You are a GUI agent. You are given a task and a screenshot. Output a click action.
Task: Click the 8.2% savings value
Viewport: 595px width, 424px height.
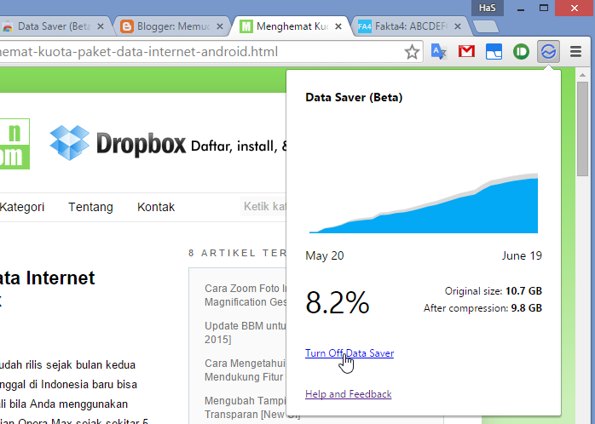(x=338, y=302)
